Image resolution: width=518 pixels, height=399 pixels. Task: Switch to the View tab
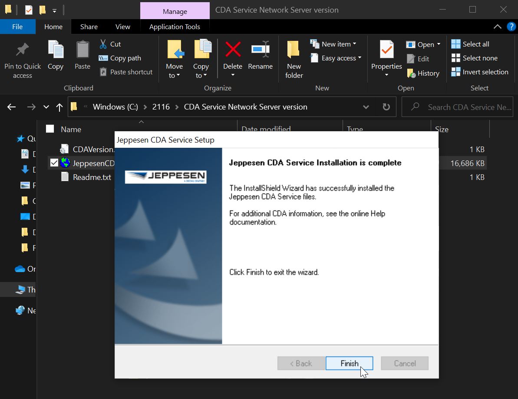(122, 27)
